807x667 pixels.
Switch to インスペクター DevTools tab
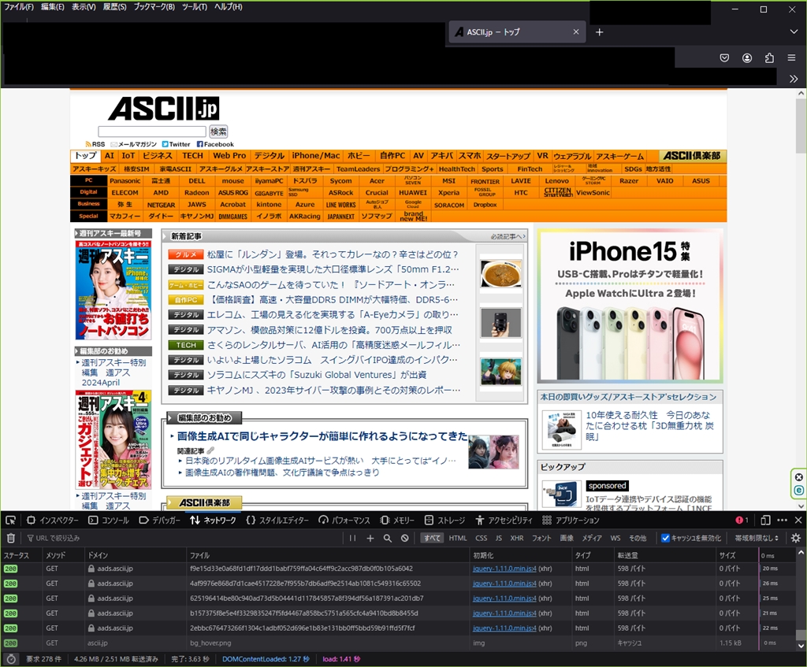53,521
